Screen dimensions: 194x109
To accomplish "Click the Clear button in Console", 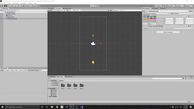I will [x=2, y=70].
